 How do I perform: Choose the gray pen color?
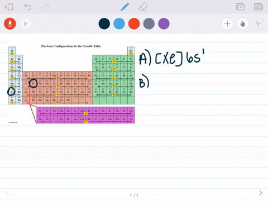[149, 23]
